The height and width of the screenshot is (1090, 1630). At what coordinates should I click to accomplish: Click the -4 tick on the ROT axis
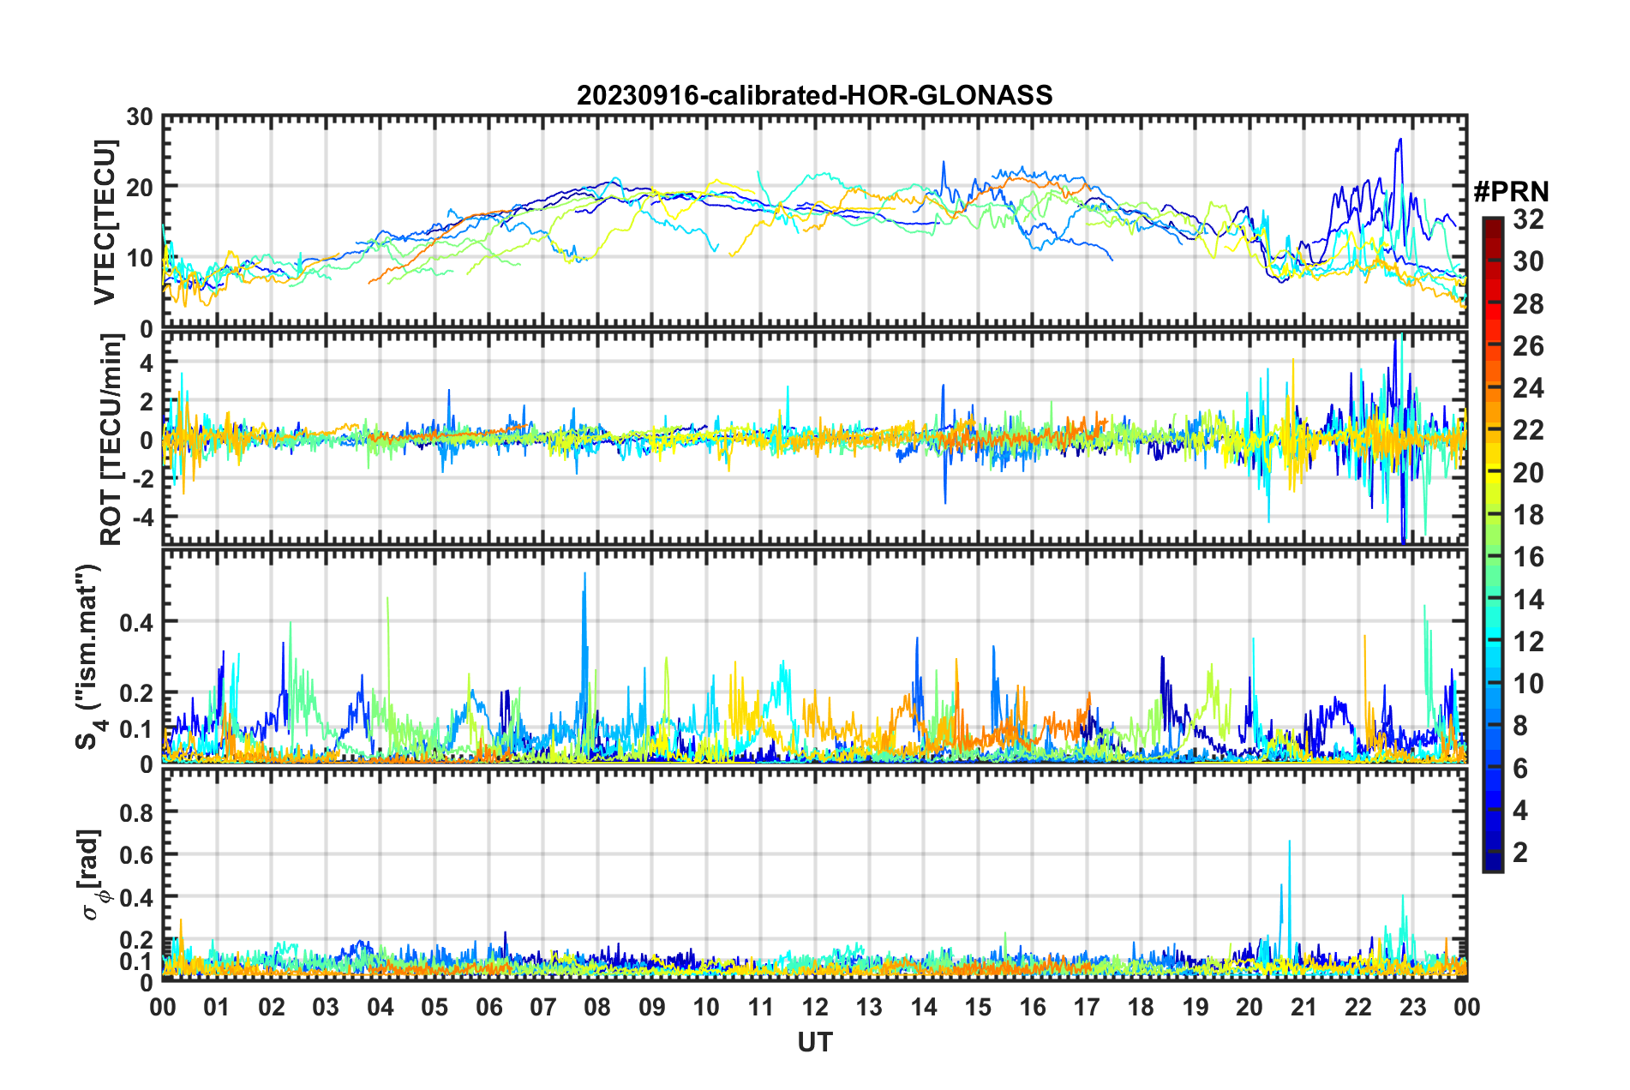pos(142,518)
